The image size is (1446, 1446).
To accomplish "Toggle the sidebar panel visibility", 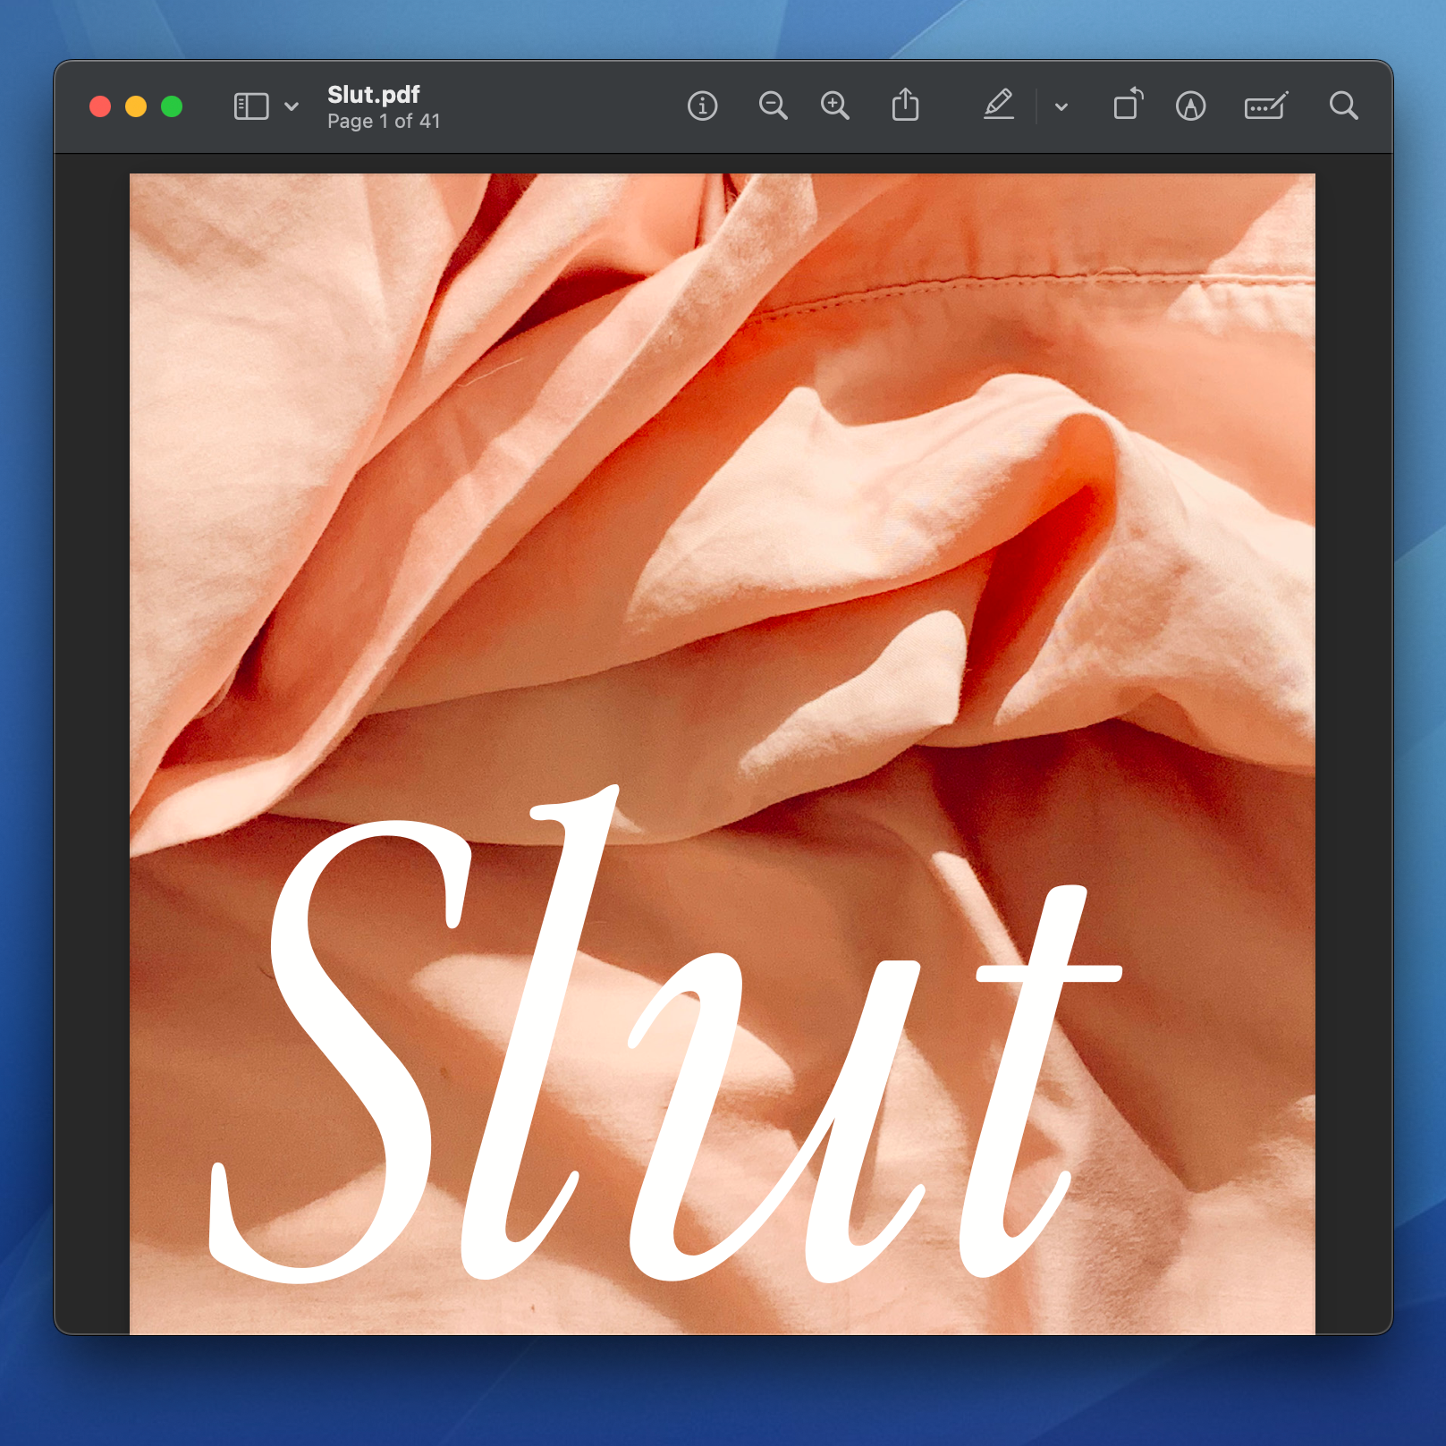I will point(249,106).
